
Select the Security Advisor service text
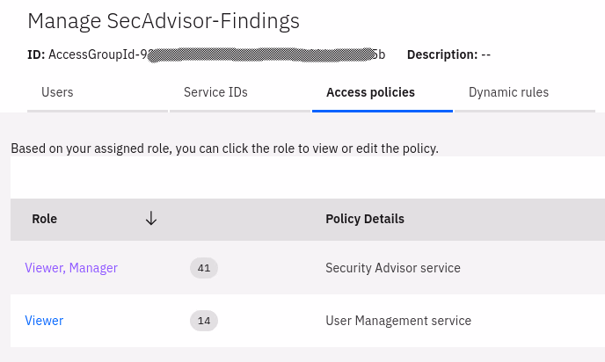[x=393, y=268]
